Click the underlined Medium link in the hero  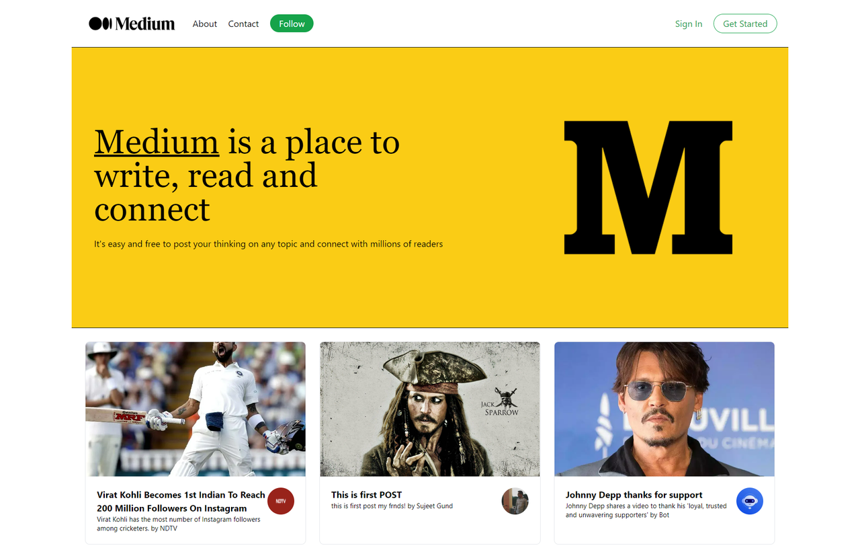[157, 143]
